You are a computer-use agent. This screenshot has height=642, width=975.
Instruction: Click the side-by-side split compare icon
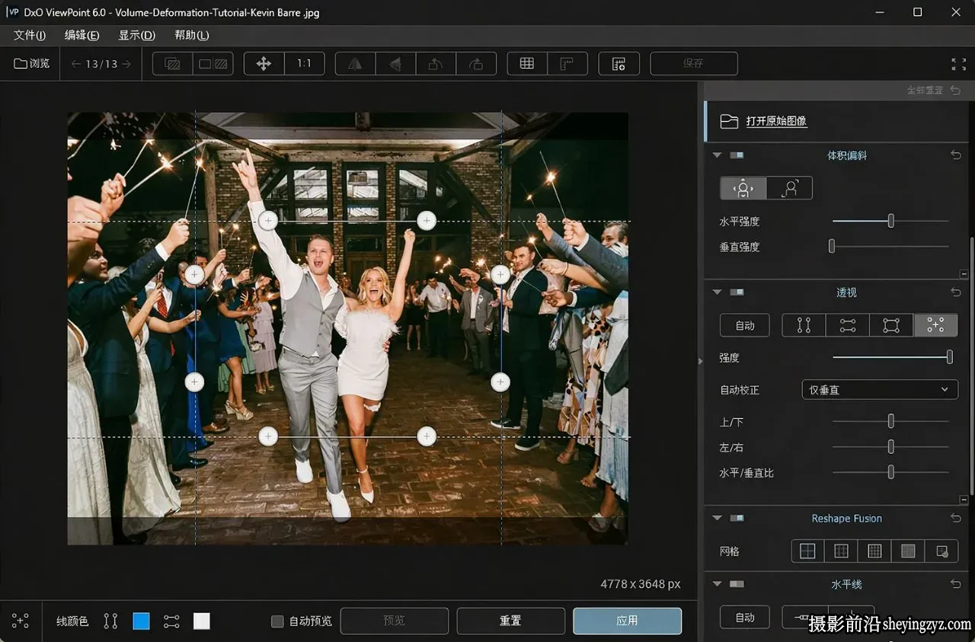click(213, 64)
